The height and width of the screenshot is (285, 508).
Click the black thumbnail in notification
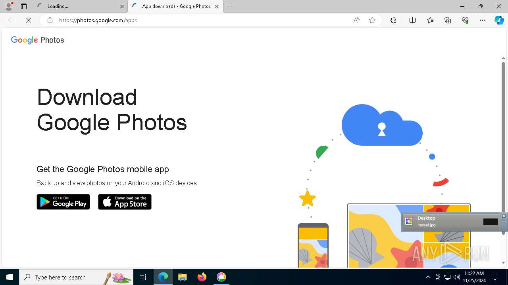point(490,222)
